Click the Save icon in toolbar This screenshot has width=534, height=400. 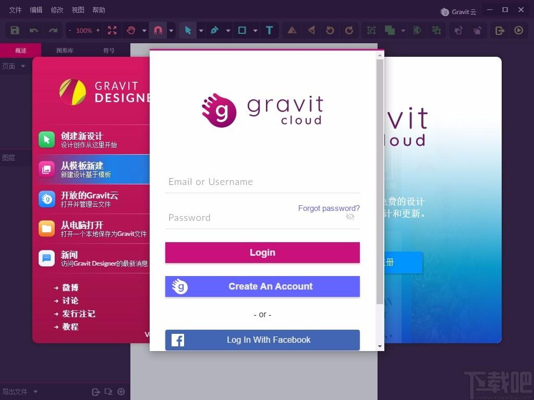pos(15,30)
